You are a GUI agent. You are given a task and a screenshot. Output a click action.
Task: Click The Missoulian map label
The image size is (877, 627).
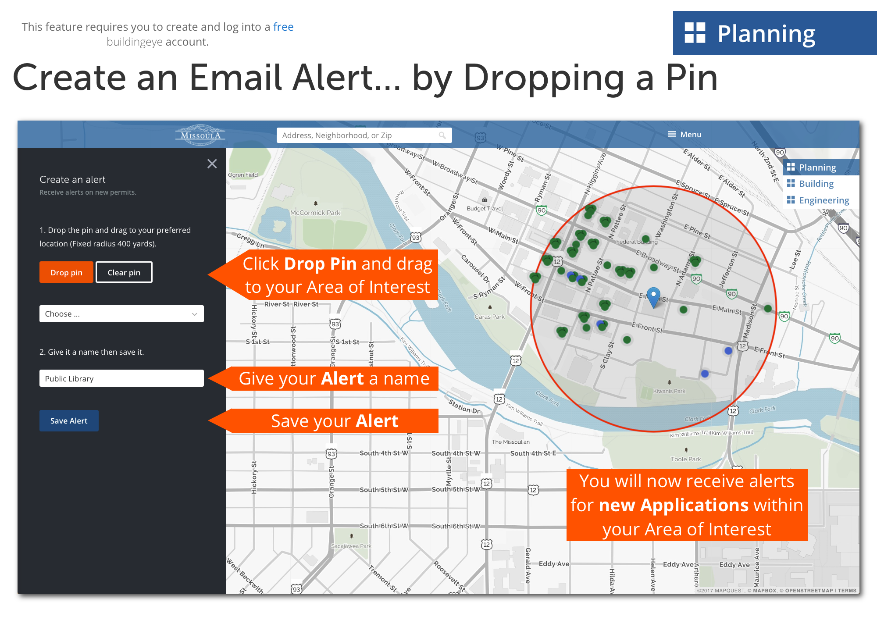(511, 442)
